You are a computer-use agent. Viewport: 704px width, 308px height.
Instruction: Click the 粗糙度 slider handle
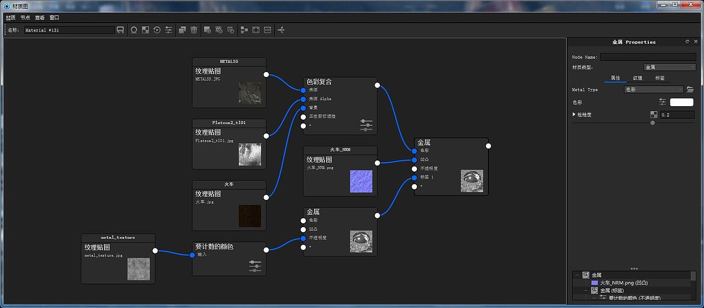click(653, 123)
